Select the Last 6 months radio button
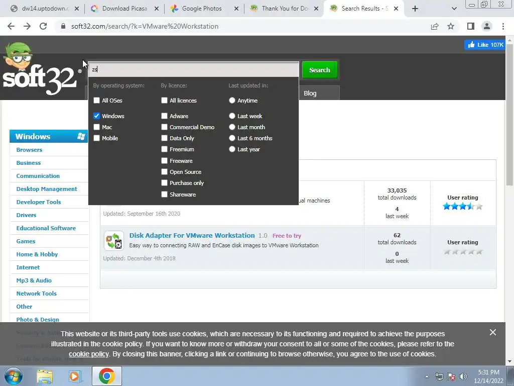 (x=232, y=138)
